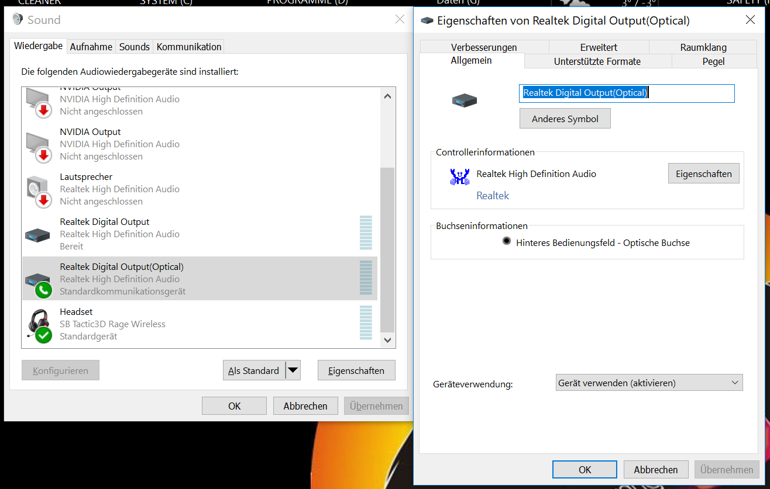Click the Headset volume level meter
The height and width of the screenshot is (489, 770).
(x=366, y=322)
